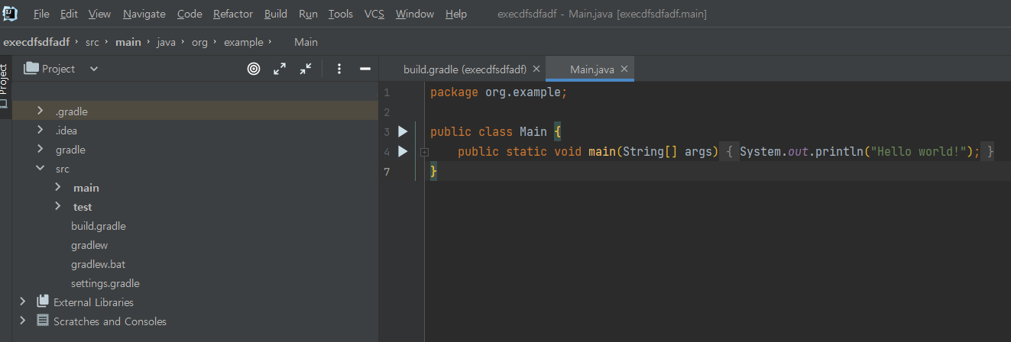Image resolution: width=1011 pixels, height=342 pixels.
Task: Switch to build.gradle editor tab
Action: point(465,69)
